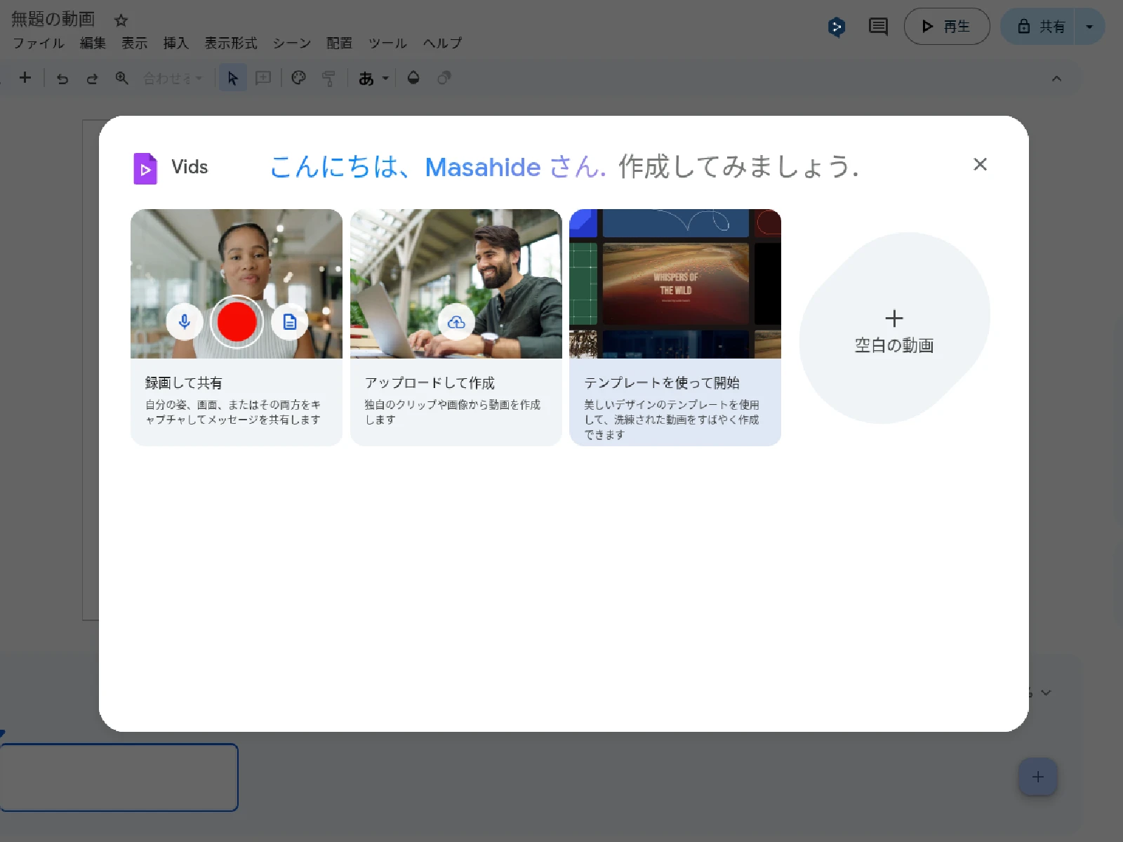Open the 配置 menu
This screenshot has width=1123, height=842.
click(x=340, y=44)
